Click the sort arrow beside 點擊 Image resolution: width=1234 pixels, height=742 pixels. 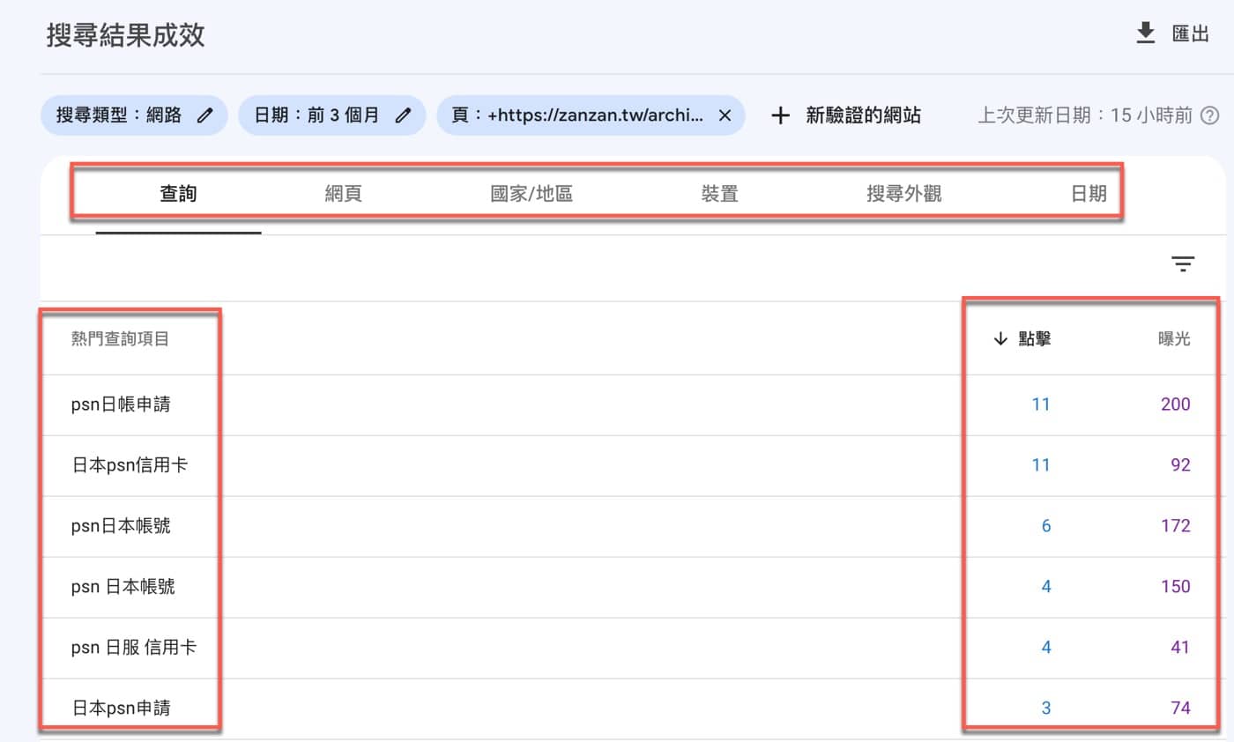(1000, 339)
